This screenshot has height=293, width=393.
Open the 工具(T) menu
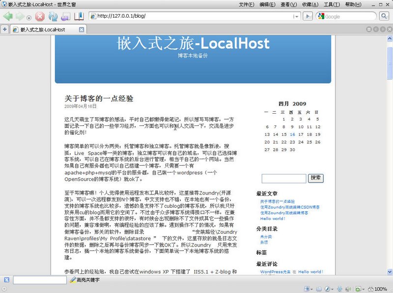332,4
